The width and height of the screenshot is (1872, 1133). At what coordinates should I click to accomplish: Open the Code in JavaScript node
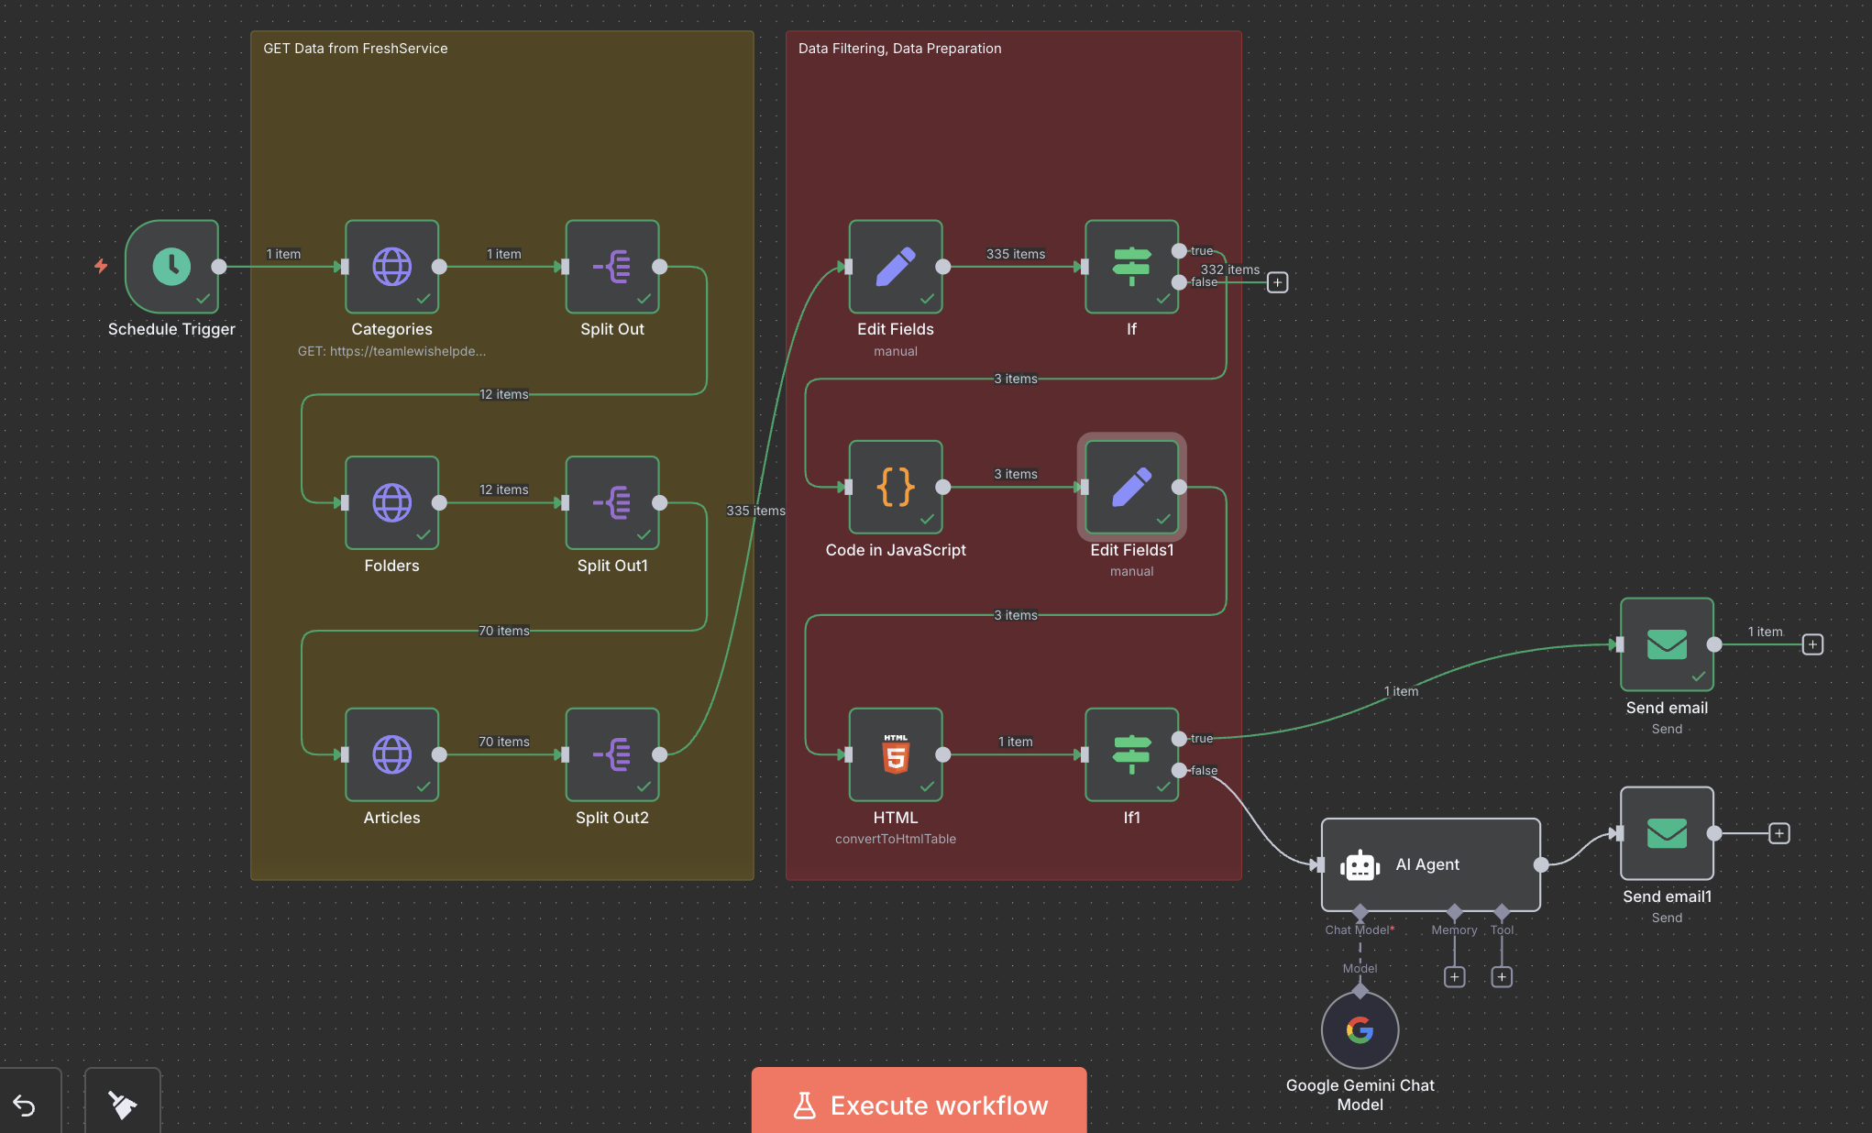(895, 488)
